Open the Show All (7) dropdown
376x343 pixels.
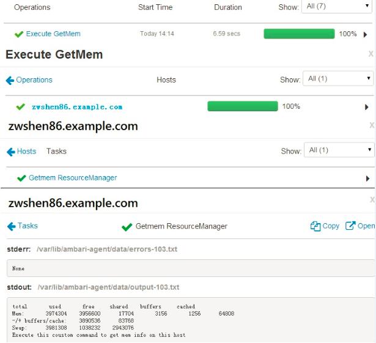click(x=337, y=6)
